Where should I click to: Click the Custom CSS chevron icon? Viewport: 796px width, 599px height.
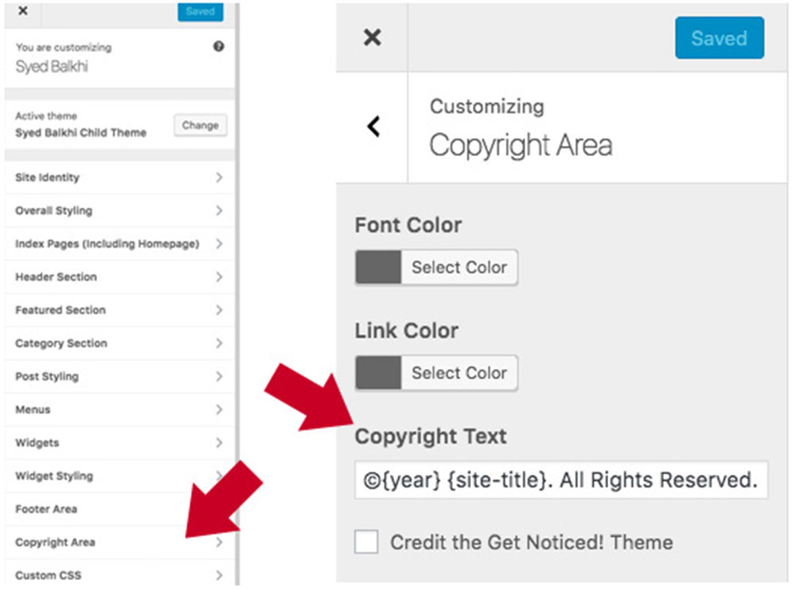219,575
